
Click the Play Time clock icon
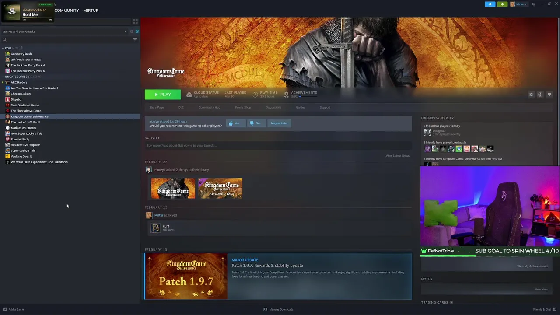pos(255,94)
